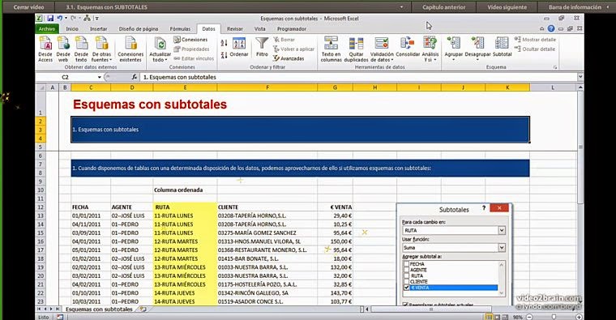616x320 pixels.
Task: Open Excel help question mark
Action: point(551,28)
